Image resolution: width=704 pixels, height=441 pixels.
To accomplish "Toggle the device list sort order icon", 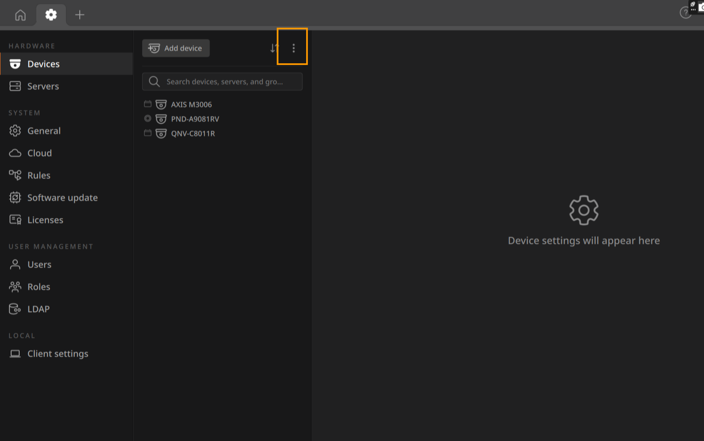I will (x=274, y=48).
